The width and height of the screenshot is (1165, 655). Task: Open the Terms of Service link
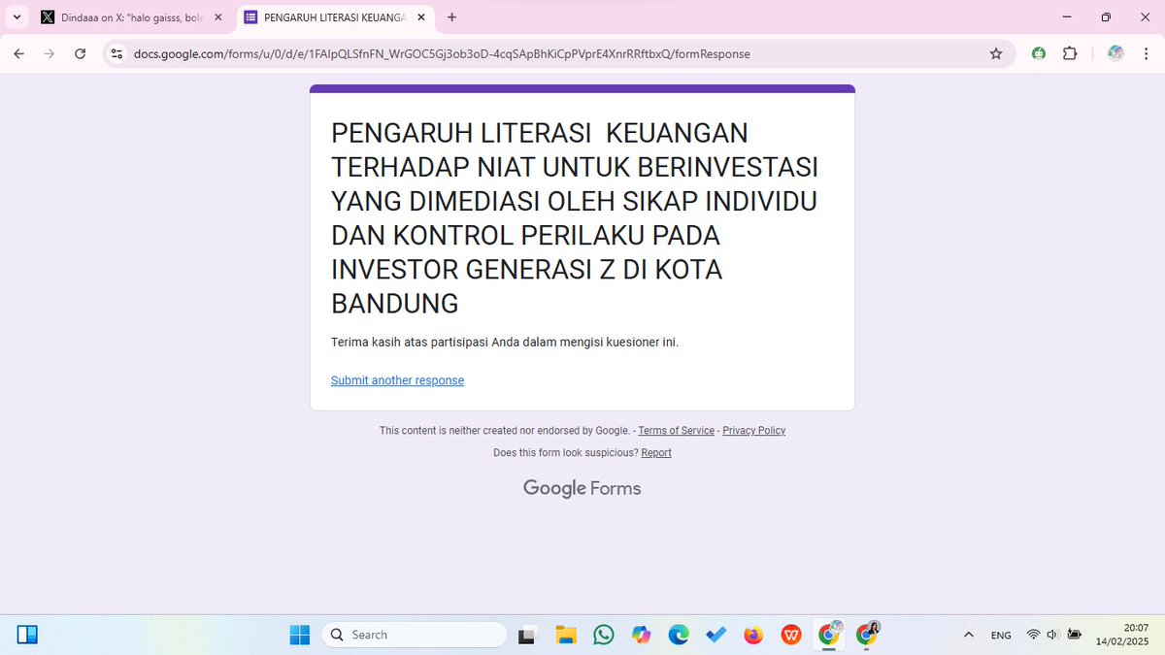(676, 431)
